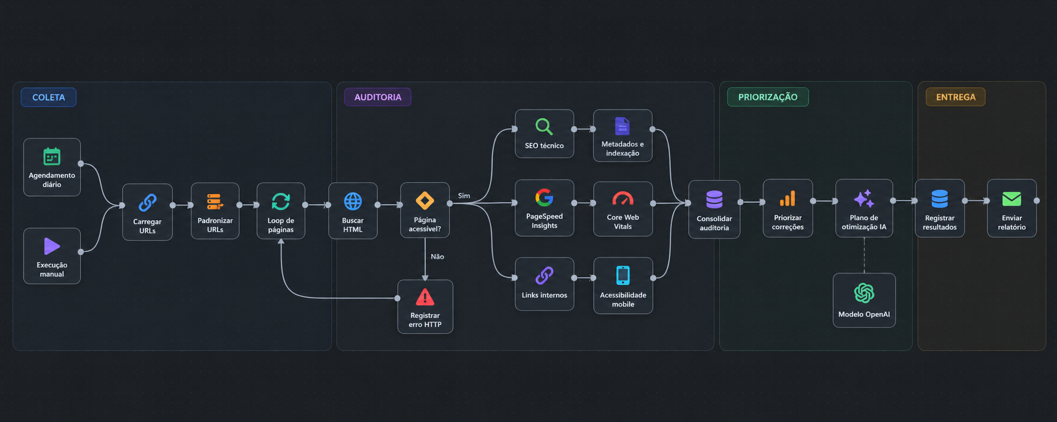Click the Consolidar auditoria input connector dot
The height and width of the screenshot is (422, 1057).
click(x=688, y=203)
